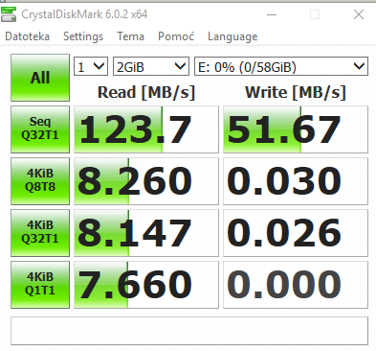Start the 4KiB Q8T8 test
376x351 pixels.
[x=40, y=181]
